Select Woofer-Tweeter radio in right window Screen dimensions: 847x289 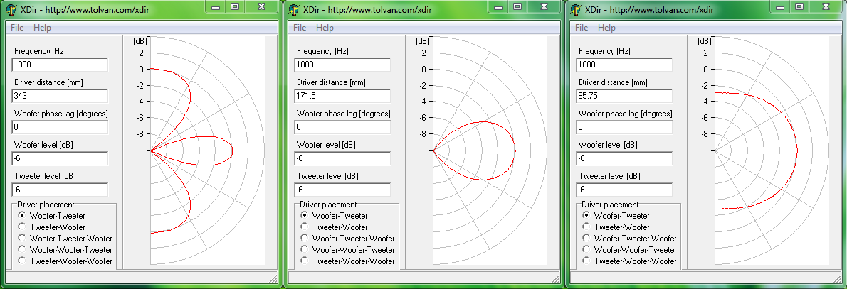pos(586,215)
